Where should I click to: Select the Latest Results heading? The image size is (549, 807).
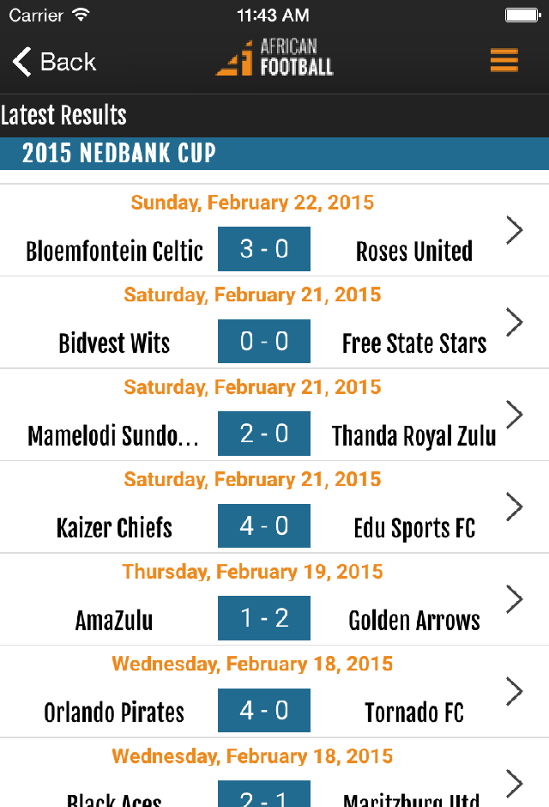tap(64, 115)
